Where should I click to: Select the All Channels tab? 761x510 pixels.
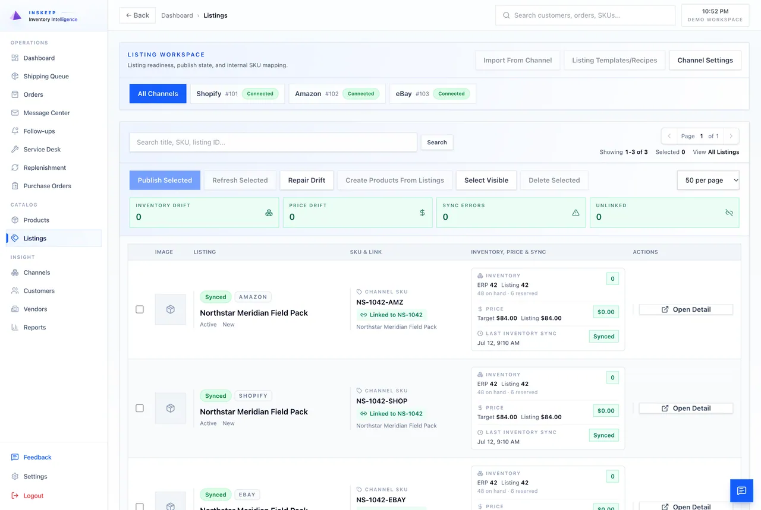click(158, 94)
